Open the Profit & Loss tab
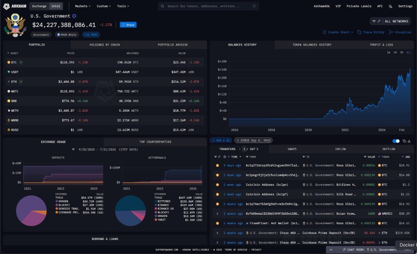Image resolution: width=417 pixels, height=254 pixels. [x=381, y=45]
